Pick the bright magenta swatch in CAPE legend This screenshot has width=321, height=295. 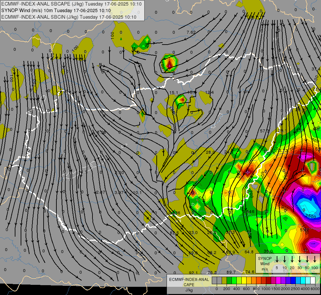pyautogui.click(x=278, y=281)
